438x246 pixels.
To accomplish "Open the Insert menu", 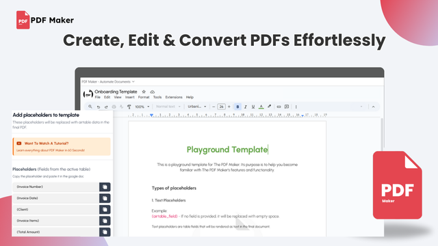I will pos(129,97).
